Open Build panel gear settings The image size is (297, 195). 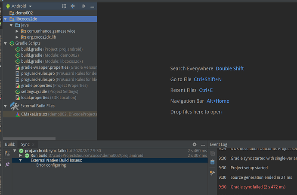click(x=195, y=144)
